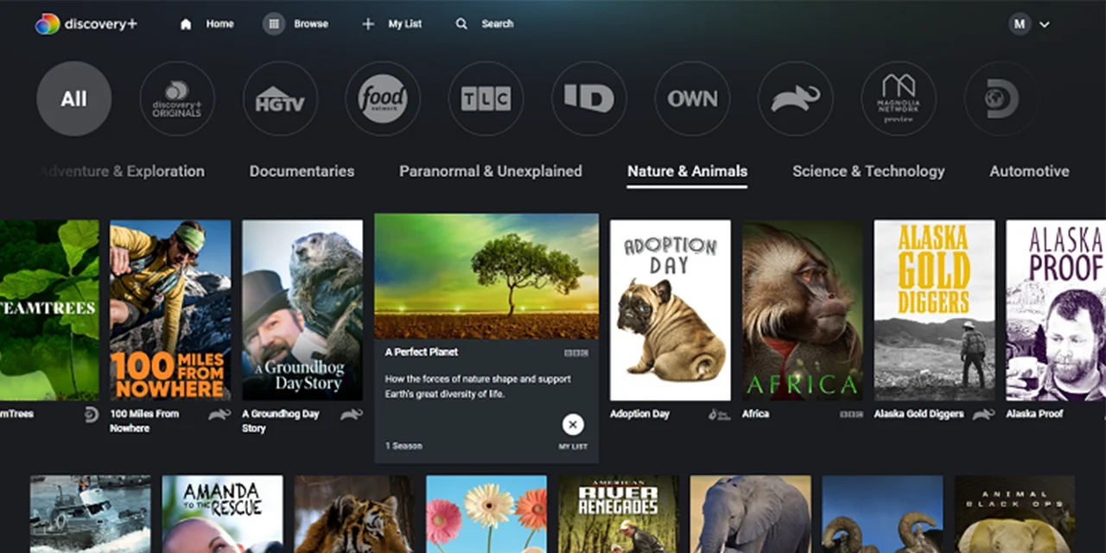Click the My List plus icon
This screenshot has width=1106, height=553.
pos(368,24)
